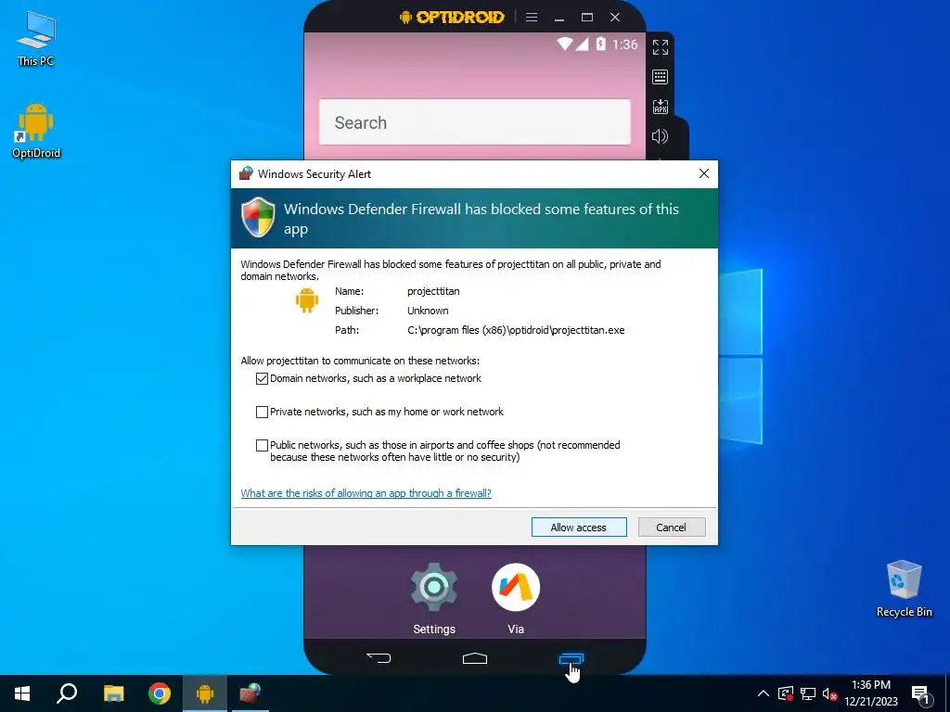
Task: Select the This PC desktop icon
Action: click(36, 39)
